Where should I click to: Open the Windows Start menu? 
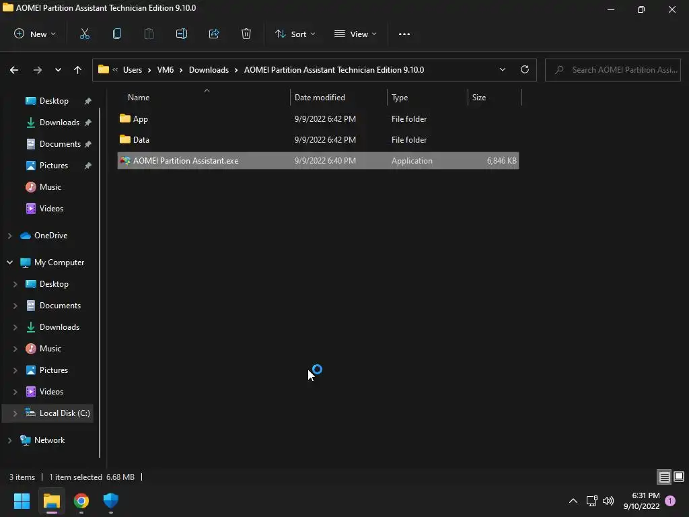[x=22, y=501]
